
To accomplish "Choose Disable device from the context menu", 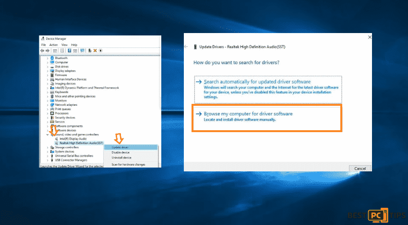I will click(131, 153).
